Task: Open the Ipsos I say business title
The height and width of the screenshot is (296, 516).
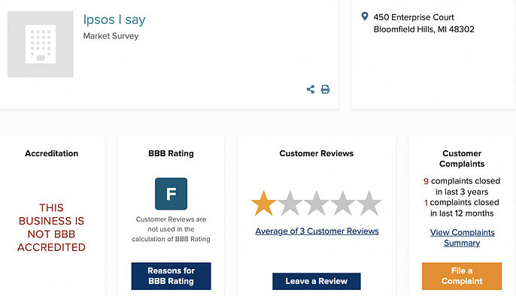Action: [114, 20]
